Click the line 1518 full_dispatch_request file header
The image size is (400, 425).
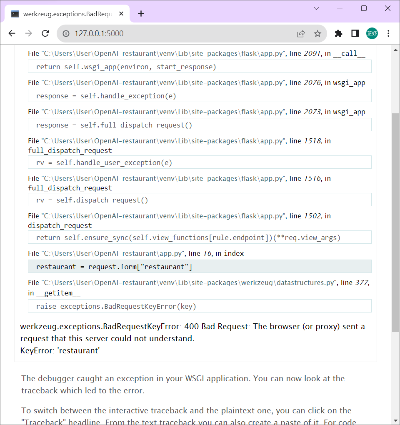(x=180, y=145)
